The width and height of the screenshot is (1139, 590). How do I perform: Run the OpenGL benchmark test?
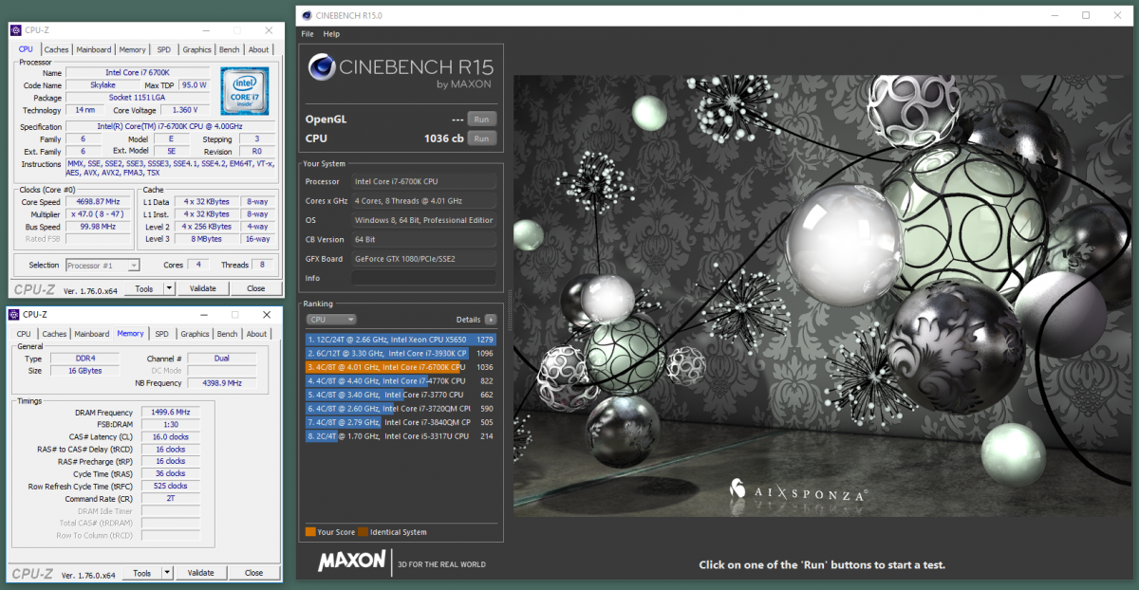pos(482,120)
